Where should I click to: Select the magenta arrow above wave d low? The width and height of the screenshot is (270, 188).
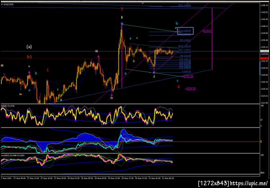point(154,73)
